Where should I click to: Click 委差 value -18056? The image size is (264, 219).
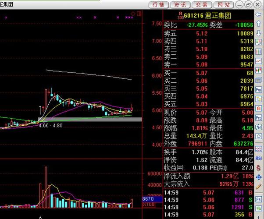coord(244,25)
